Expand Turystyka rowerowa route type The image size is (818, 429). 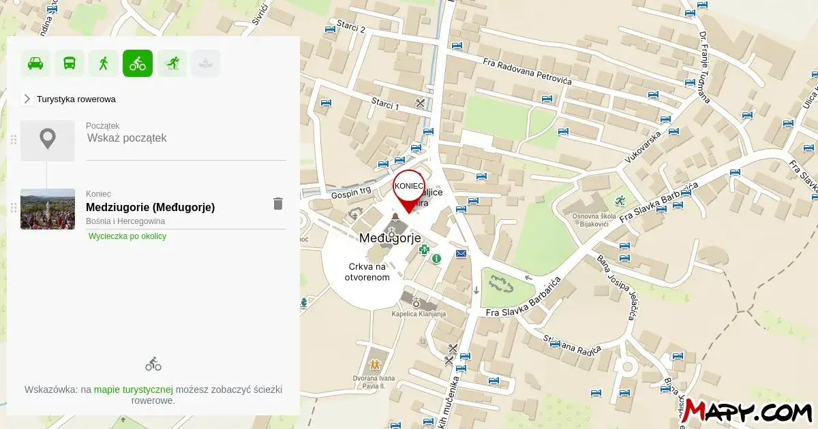click(x=27, y=99)
